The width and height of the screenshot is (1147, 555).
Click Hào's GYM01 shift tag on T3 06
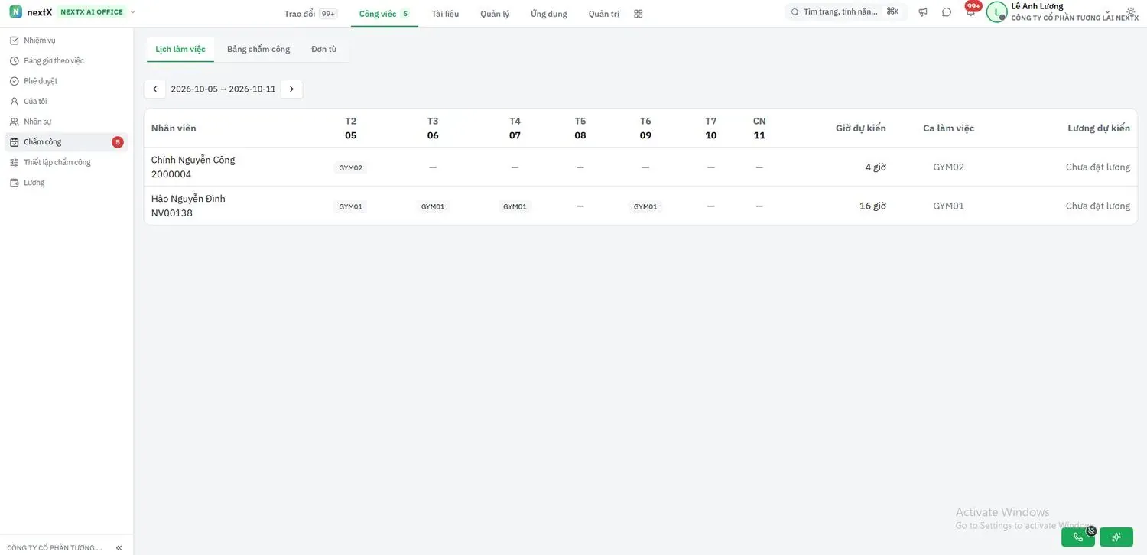(x=433, y=206)
